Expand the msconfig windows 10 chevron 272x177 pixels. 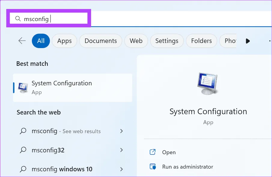point(121,169)
